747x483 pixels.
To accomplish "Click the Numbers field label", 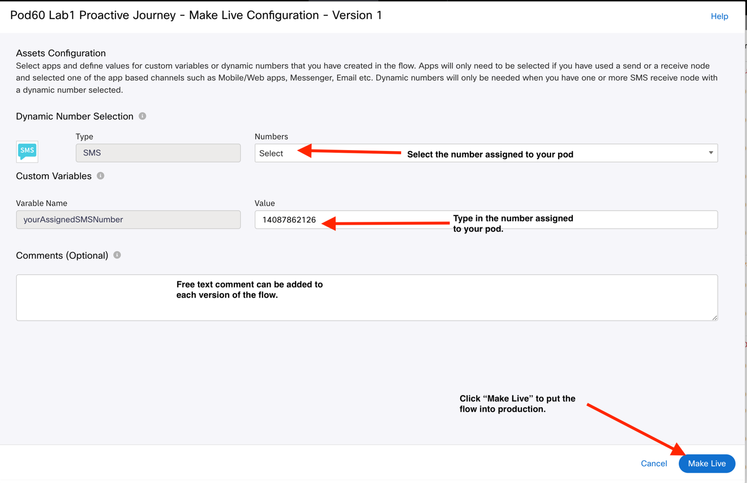I will (271, 136).
